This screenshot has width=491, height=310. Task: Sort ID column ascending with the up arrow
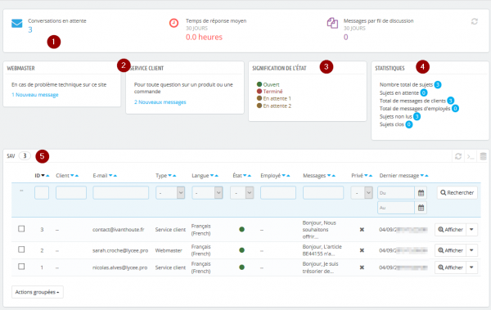tap(47, 176)
